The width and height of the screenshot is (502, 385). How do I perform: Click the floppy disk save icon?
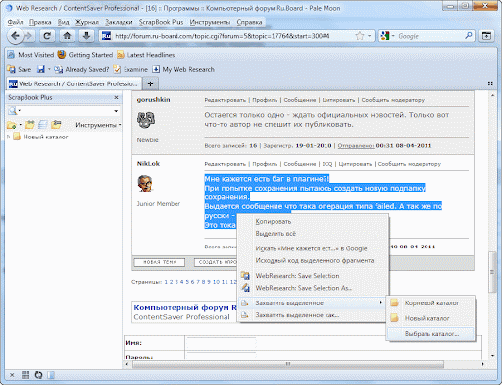pyautogui.click(x=41, y=69)
